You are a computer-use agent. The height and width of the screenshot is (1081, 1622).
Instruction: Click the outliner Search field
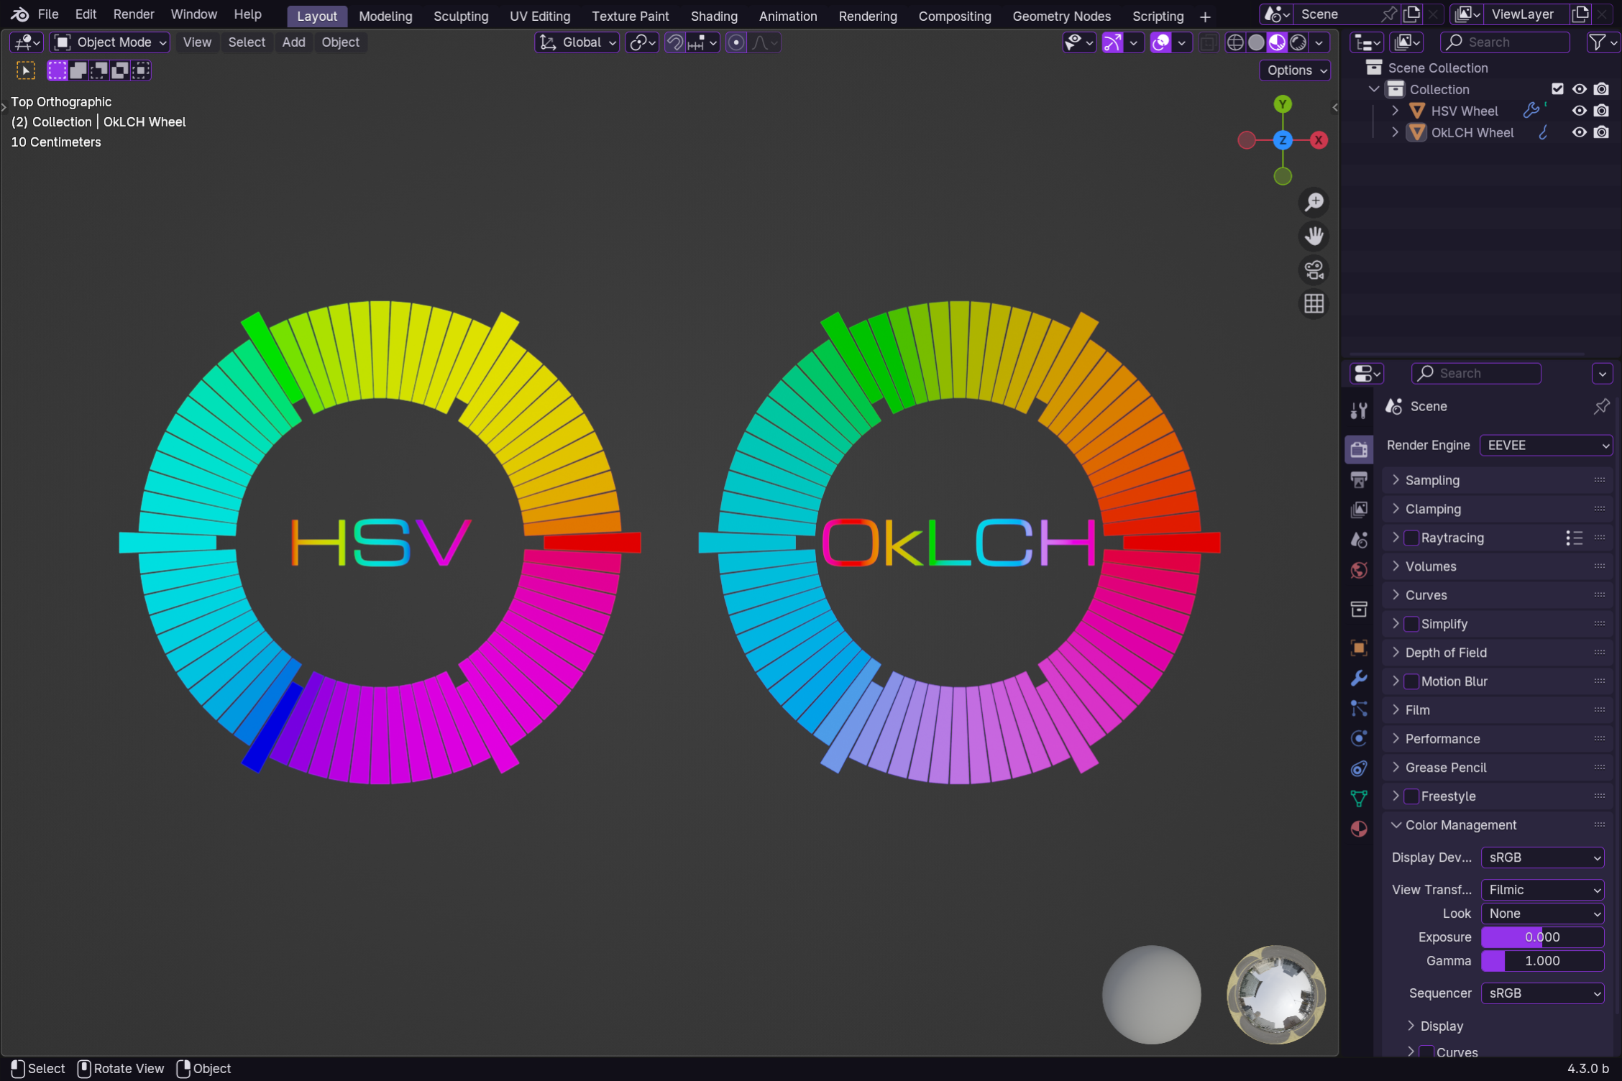(x=1506, y=42)
